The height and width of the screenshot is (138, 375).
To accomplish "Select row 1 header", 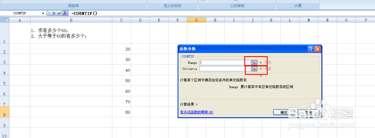I will pyautogui.click(x=4, y=33).
